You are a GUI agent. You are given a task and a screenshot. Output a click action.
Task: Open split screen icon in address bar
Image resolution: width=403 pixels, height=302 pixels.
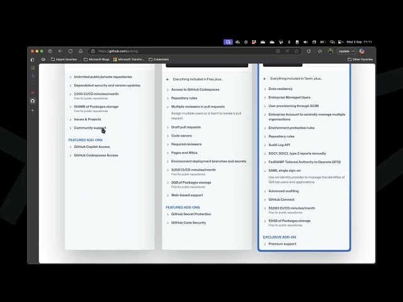(278, 51)
